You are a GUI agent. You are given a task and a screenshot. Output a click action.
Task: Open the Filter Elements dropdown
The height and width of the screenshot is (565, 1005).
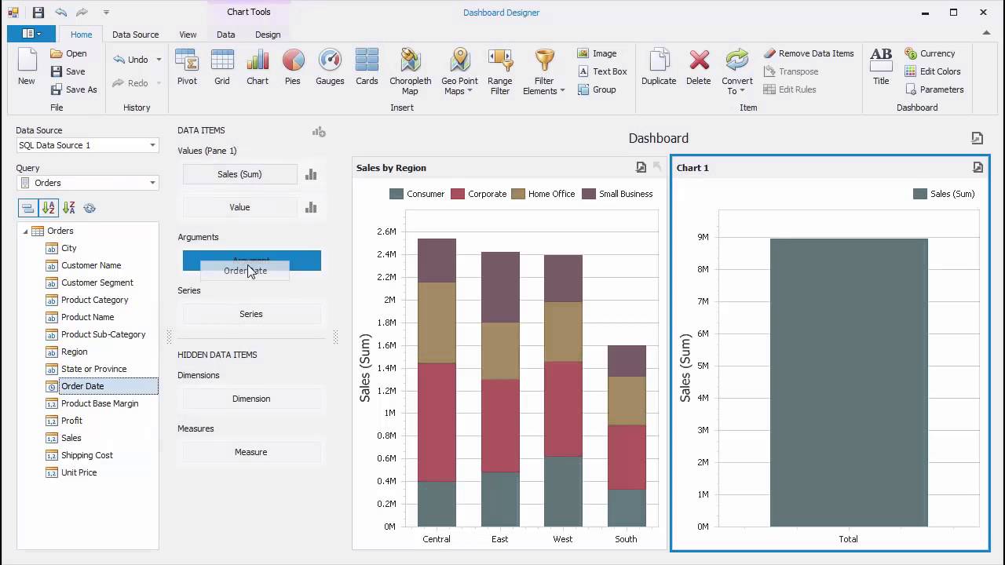(x=544, y=72)
